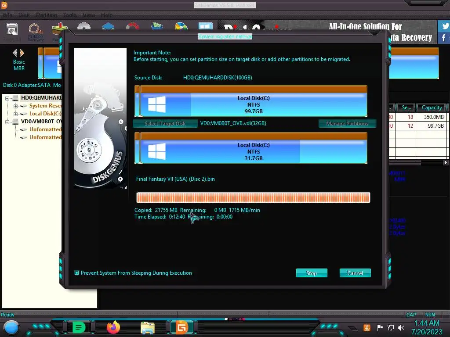Screen dimensions: 450x337
Task: Click the OS Migration toolbar icon
Action: coord(205,26)
